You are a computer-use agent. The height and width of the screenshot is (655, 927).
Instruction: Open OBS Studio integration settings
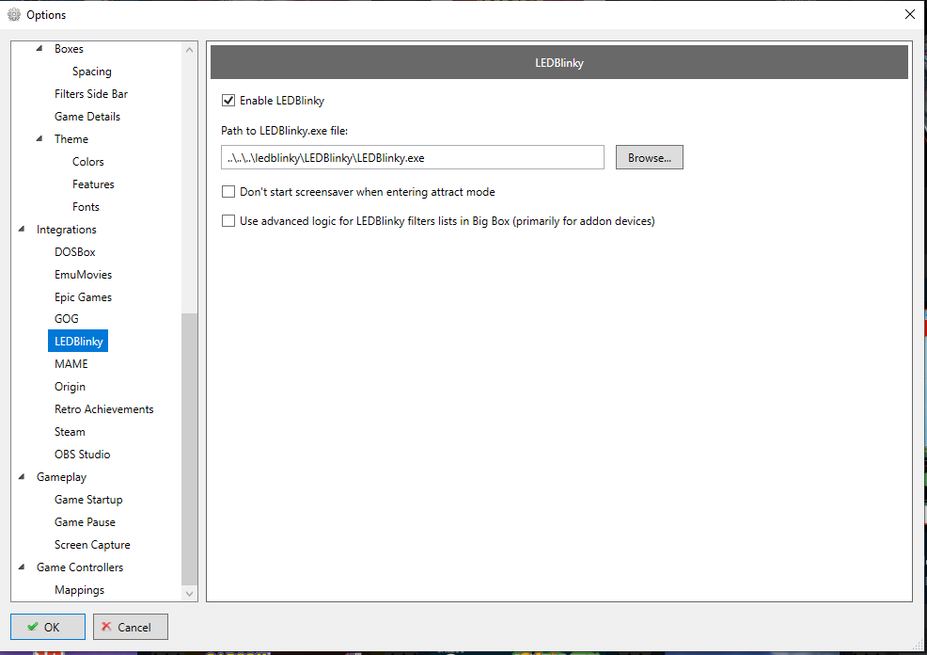pos(82,455)
